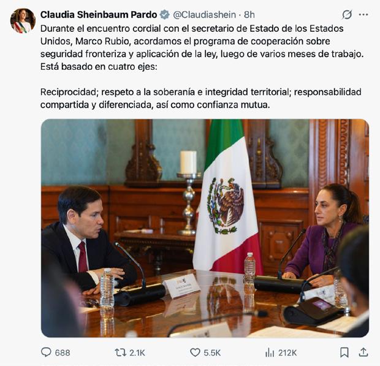Click the 'Reciprocidad; respeto a la soberanía' paragraph
Screen dimensions: 380x366
(201, 99)
